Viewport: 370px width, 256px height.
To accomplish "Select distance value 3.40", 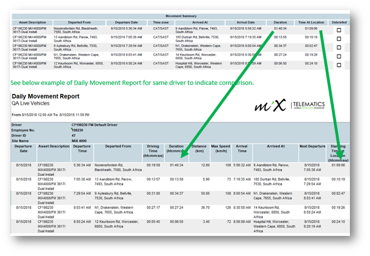I will (206, 222).
